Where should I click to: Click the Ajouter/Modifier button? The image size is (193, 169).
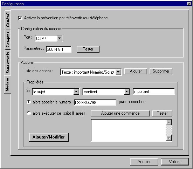click(x=49, y=137)
